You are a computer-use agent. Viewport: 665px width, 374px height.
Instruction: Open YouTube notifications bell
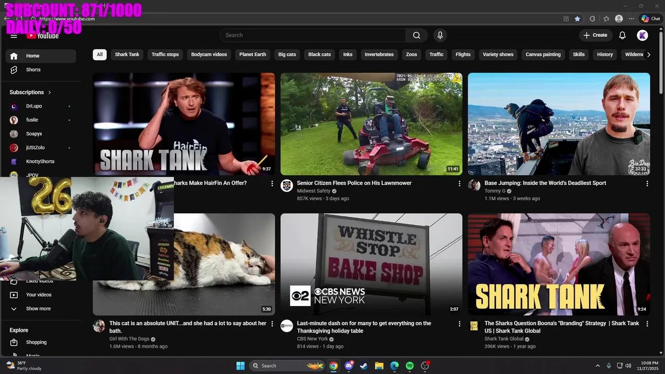click(x=622, y=35)
